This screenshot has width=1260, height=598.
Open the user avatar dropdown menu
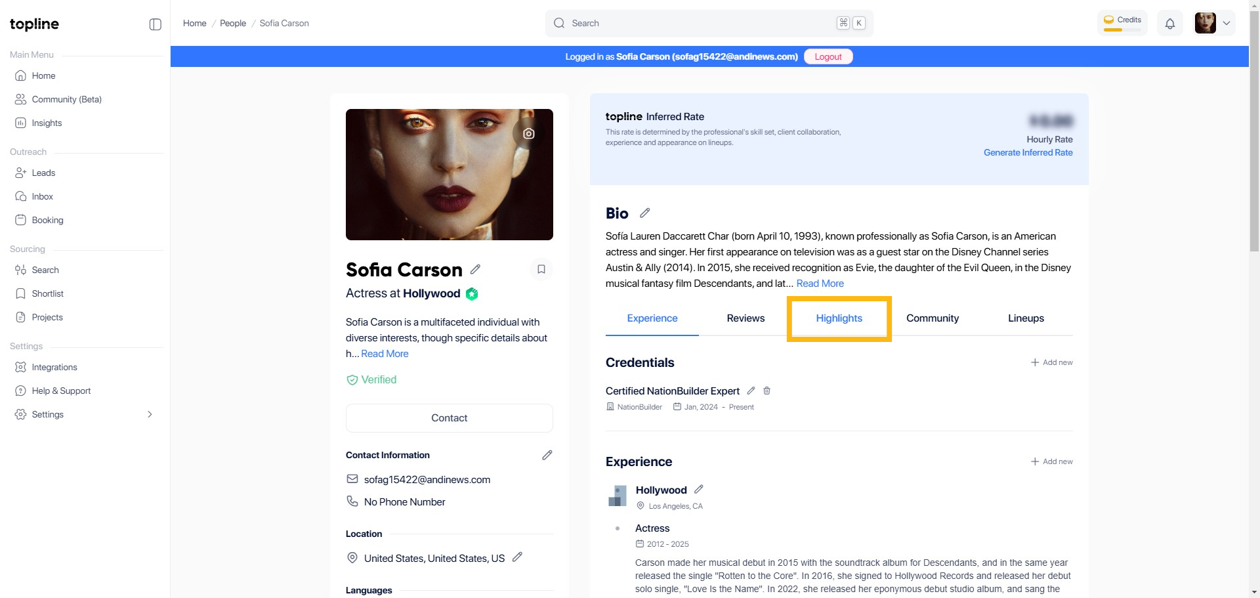(x=1214, y=24)
